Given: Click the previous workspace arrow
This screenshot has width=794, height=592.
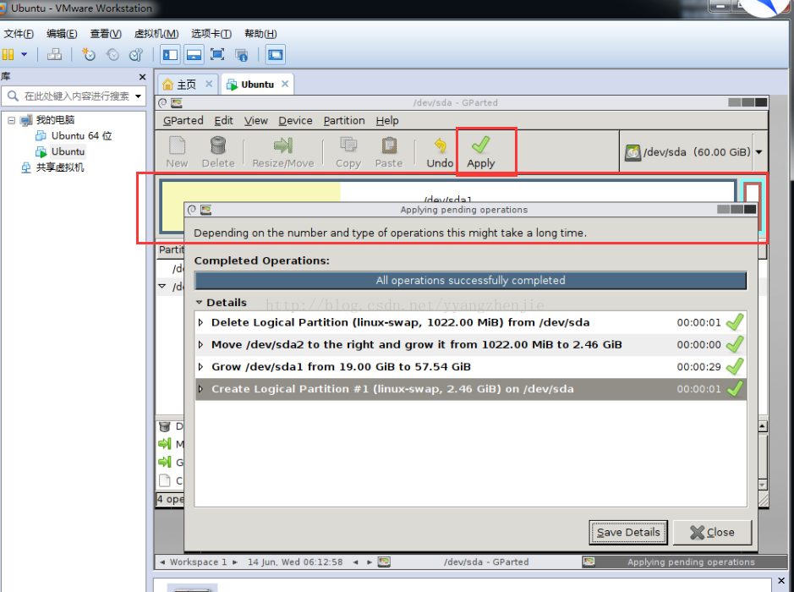Looking at the screenshot, I should coord(162,562).
